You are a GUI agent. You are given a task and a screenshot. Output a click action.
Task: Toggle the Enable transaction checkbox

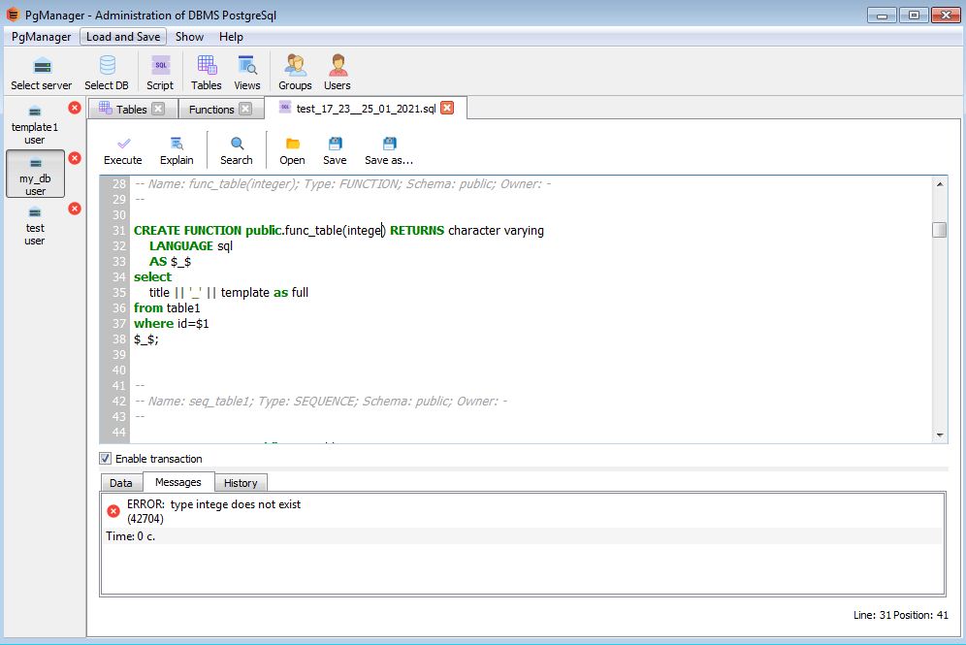pos(106,458)
